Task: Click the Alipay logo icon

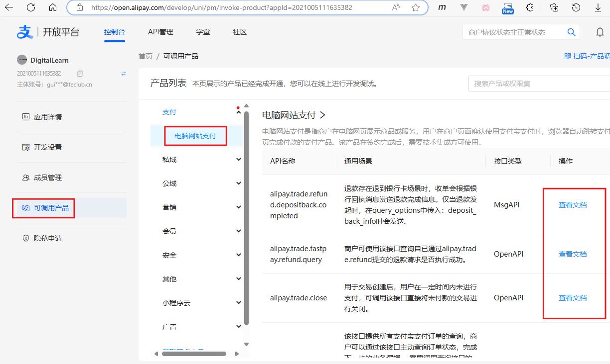Action: (x=25, y=32)
